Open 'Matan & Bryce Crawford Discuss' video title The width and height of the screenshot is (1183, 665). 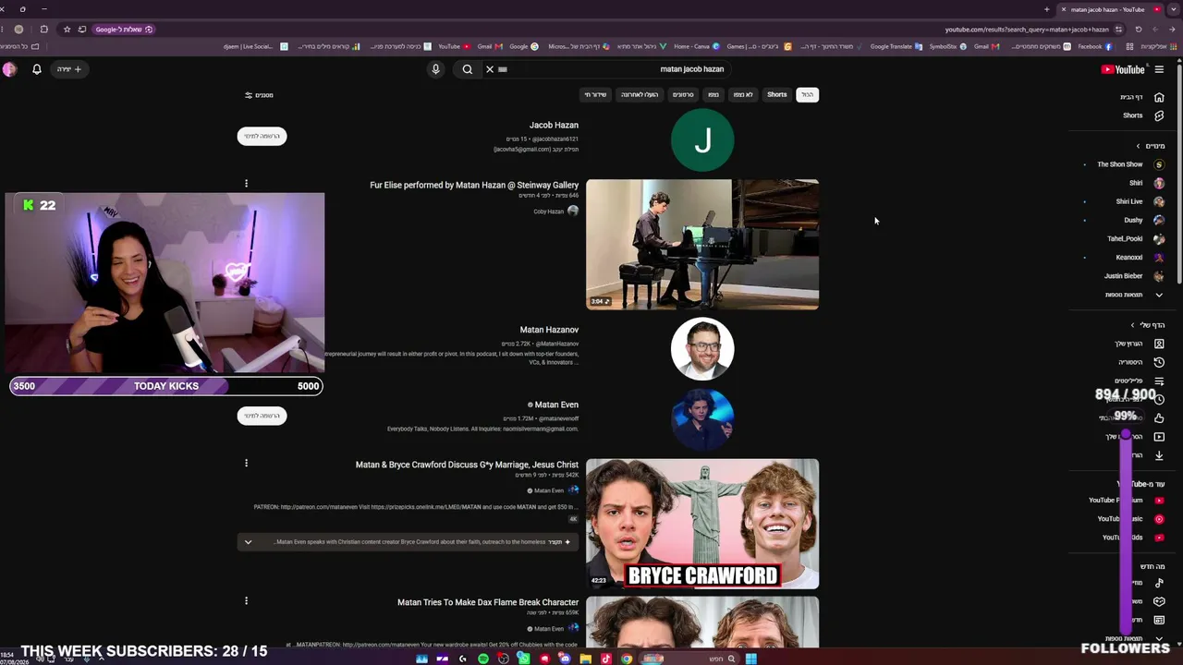pos(467,465)
